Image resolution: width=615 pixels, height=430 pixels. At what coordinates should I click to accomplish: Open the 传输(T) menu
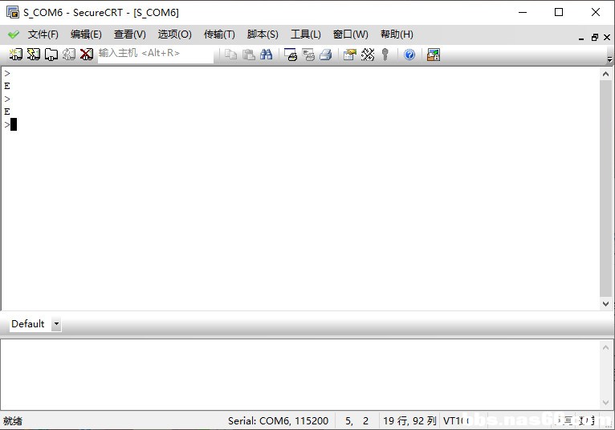tap(219, 34)
